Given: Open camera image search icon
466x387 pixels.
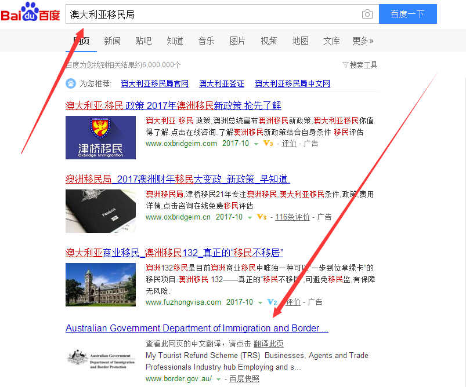Looking at the screenshot, I should click(367, 14).
